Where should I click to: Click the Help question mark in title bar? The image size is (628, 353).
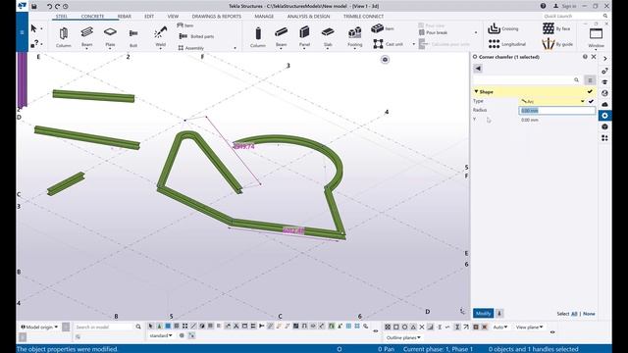(543, 6)
